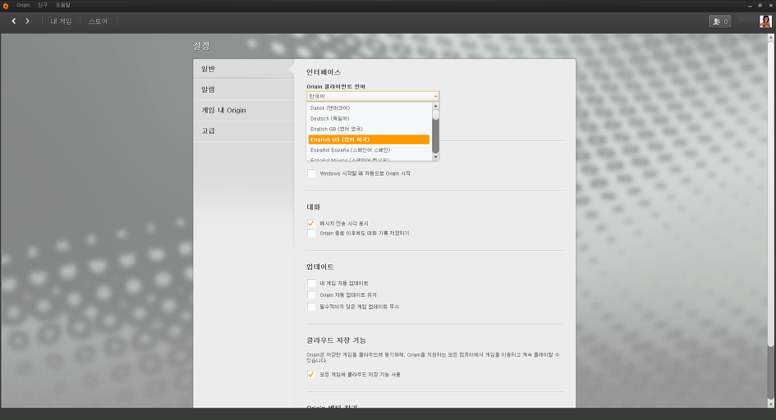Select the 일반 settings section

tap(244, 69)
